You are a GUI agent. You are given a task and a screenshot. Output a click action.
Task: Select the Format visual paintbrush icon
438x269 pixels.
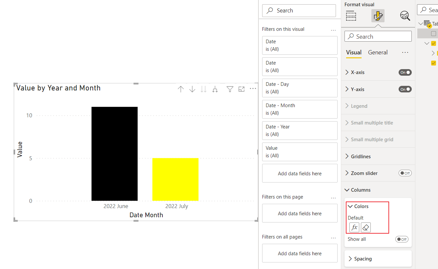pyautogui.click(x=378, y=16)
